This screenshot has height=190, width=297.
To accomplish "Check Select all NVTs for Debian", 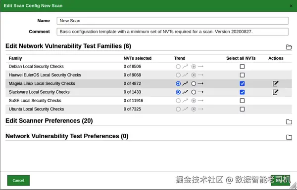I will tap(242, 67).
